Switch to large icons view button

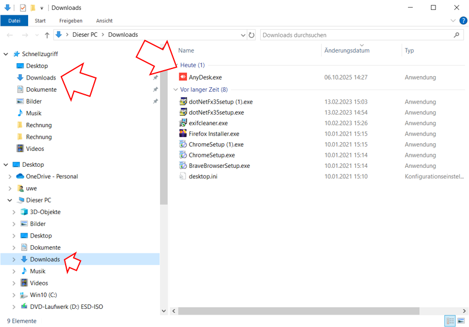[x=461, y=321]
